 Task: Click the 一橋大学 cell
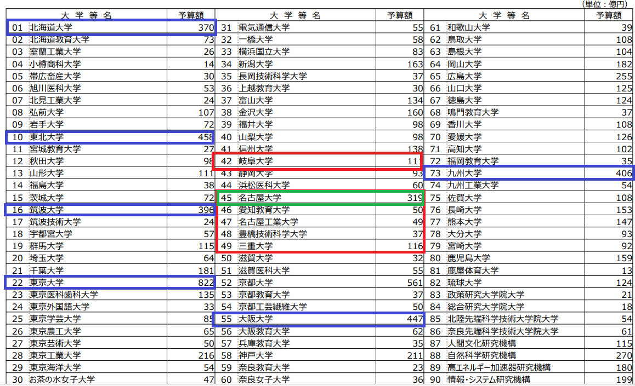click(256, 39)
